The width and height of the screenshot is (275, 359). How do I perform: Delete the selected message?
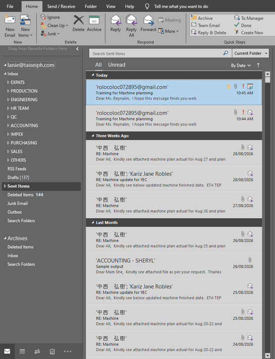tap(78, 23)
